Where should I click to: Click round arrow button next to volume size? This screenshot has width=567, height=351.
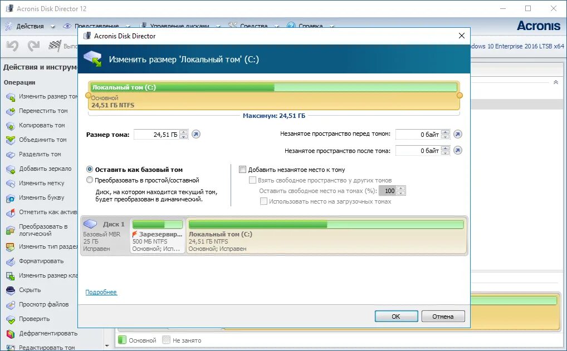pyautogui.click(x=196, y=134)
